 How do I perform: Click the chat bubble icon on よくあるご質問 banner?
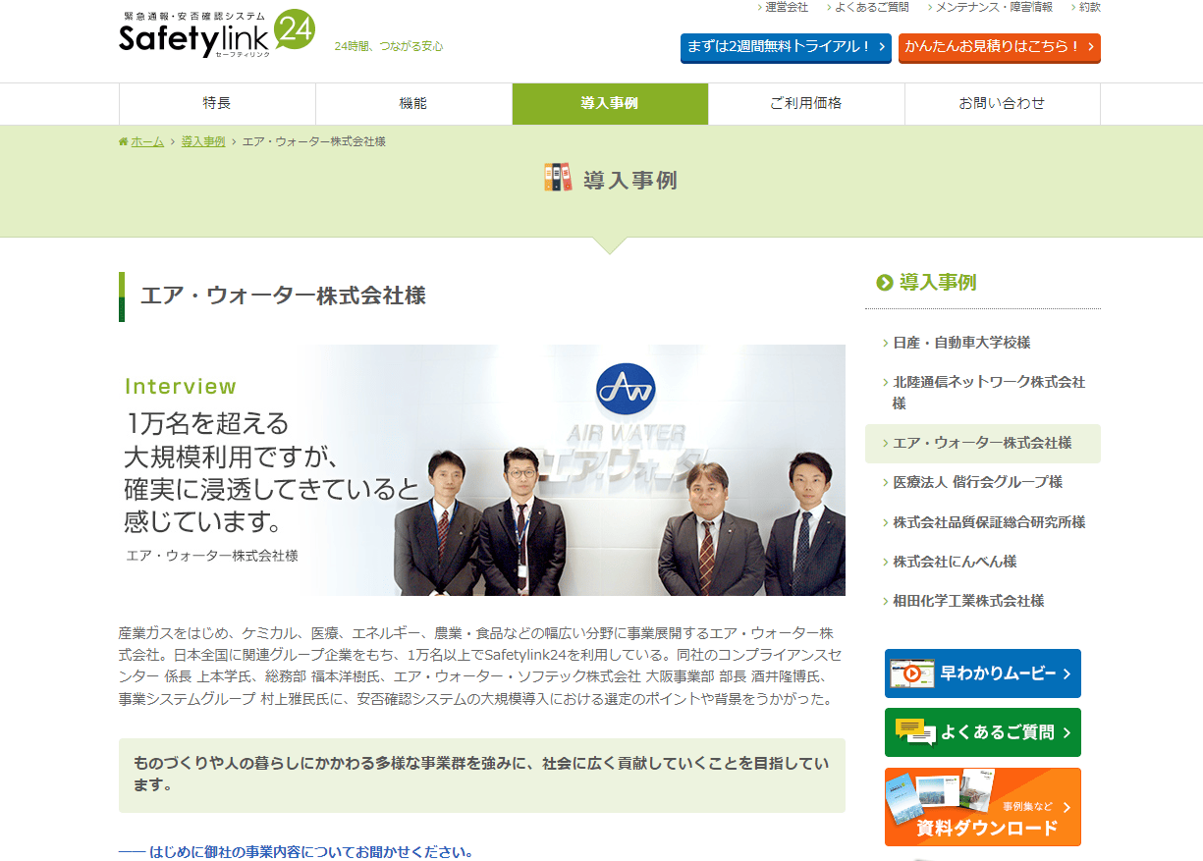914,731
